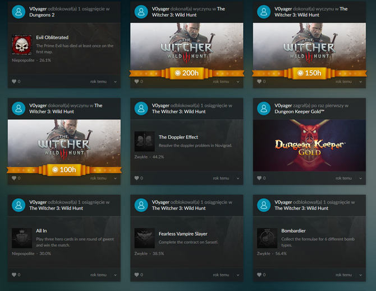Screen dimensions: 376x291
Task: Expand options chevron on Bombardier card
Action: click(x=360, y=275)
